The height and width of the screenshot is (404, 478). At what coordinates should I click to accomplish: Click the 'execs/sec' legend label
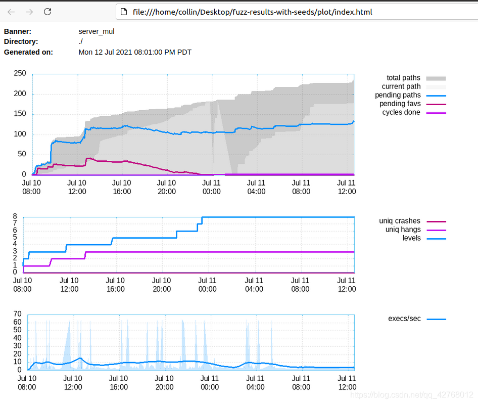coord(404,319)
